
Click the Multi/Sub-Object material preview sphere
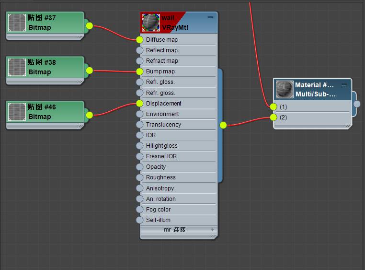pos(285,90)
